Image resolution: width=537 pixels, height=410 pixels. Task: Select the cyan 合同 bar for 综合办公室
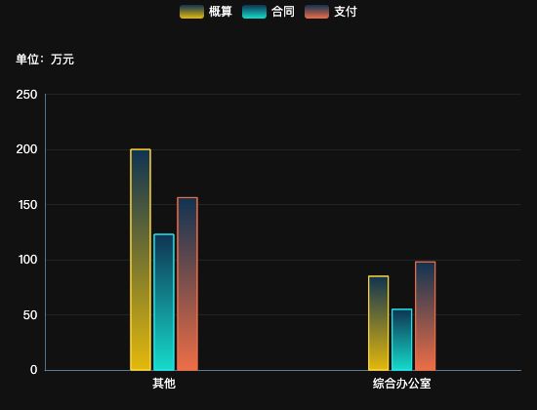pos(402,340)
